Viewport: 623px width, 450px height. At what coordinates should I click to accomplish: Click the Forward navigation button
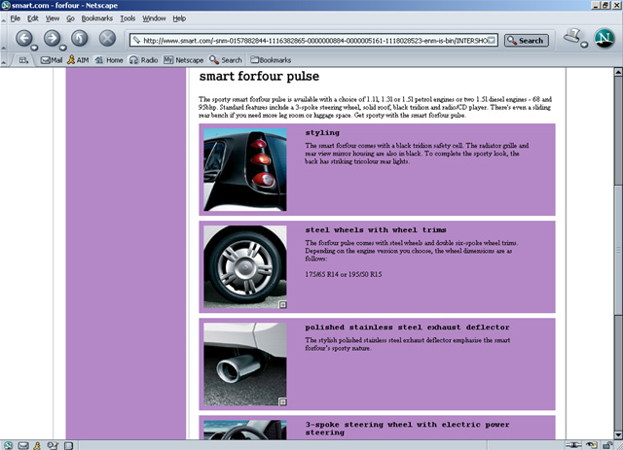click(53, 40)
